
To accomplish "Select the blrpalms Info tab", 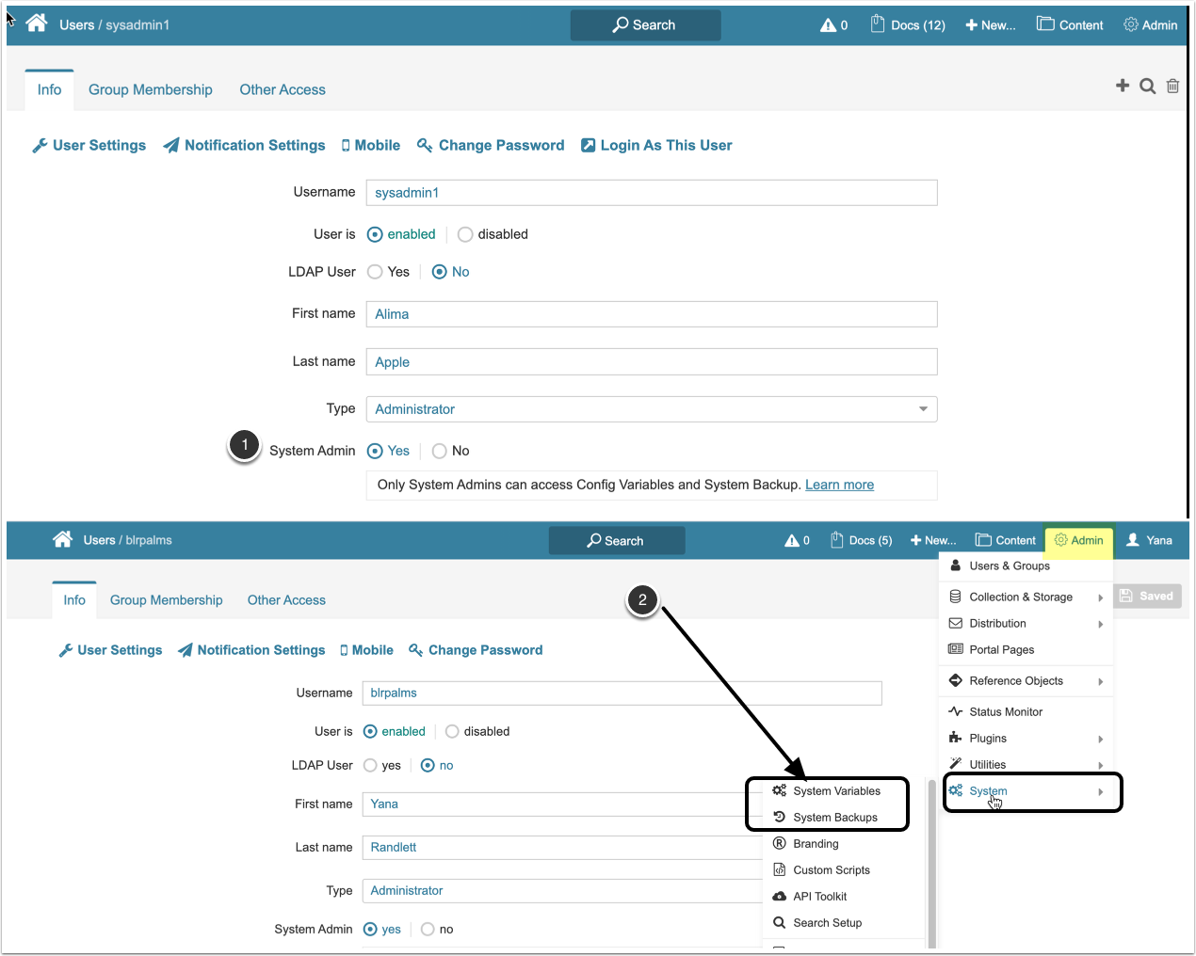I will coord(74,599).
